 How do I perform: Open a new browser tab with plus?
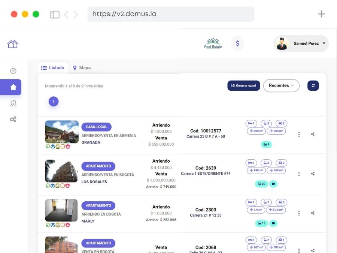[321, 14]
